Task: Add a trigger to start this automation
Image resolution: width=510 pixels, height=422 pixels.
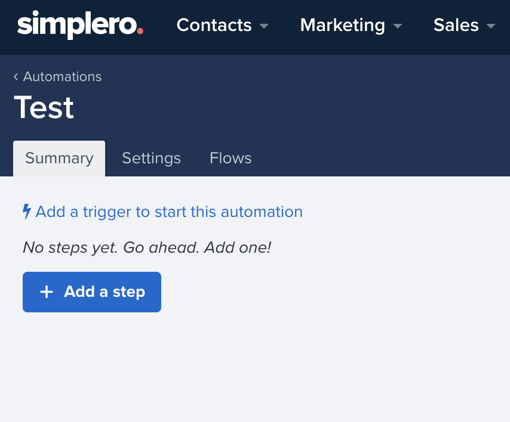Action: click(x=162, y=212)
